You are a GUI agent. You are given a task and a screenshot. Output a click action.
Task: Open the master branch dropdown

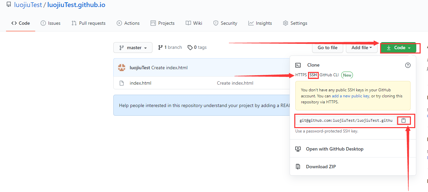(133, 48)
